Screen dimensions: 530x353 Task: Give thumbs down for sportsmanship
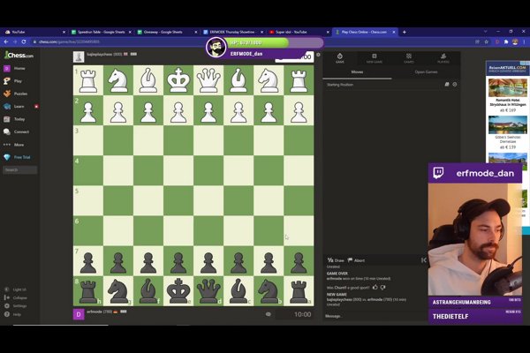point(383,288)
